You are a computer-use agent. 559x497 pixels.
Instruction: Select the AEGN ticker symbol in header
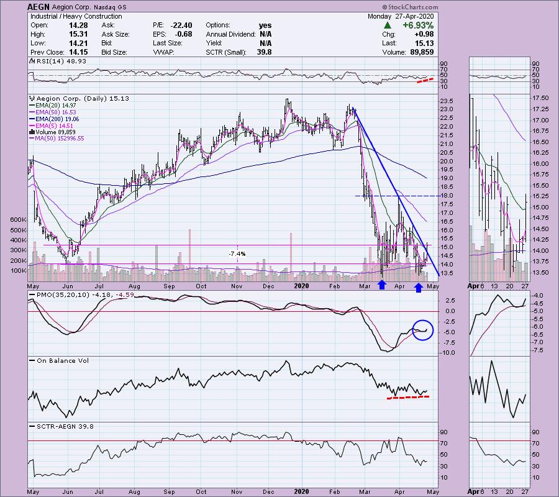pyautogui.click(x=39, y=7)
